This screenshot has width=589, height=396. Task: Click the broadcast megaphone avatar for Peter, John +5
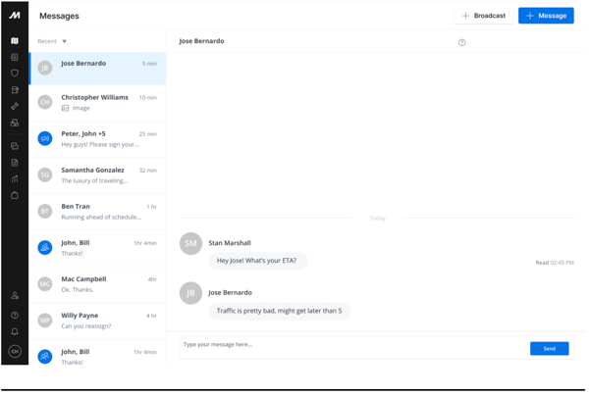[45, 138]
